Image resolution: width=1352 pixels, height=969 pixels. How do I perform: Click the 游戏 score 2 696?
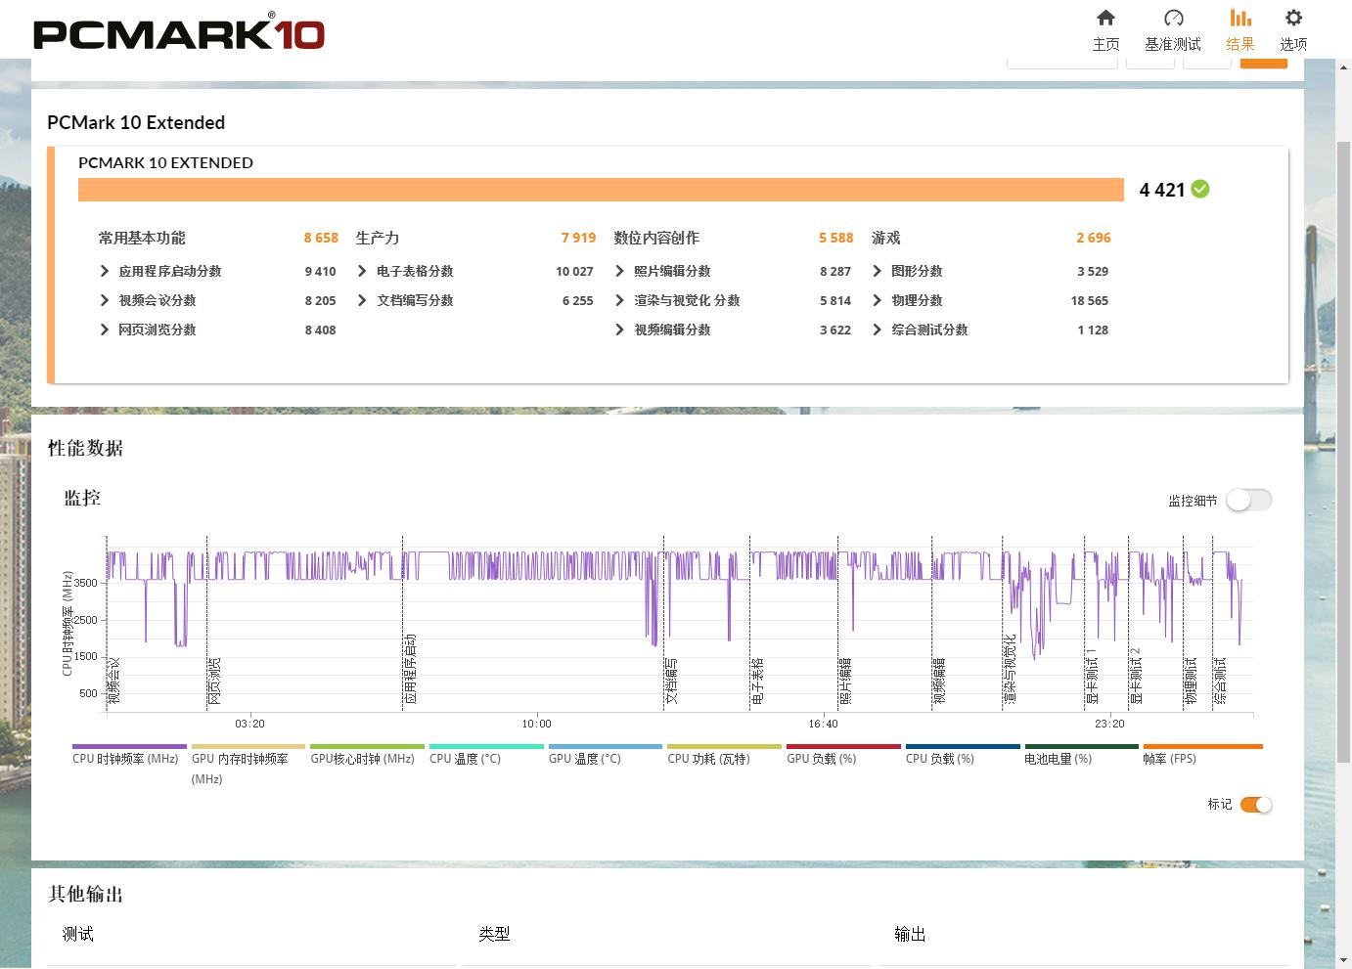click(1094, 238)
